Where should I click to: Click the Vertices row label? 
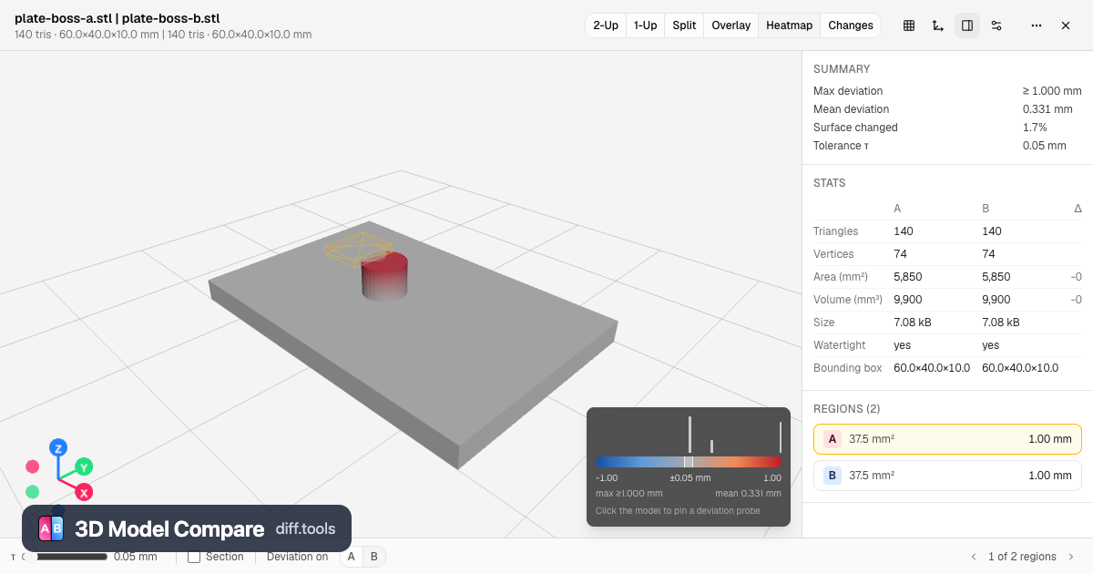pyautogui.click(x=833, y=254)
